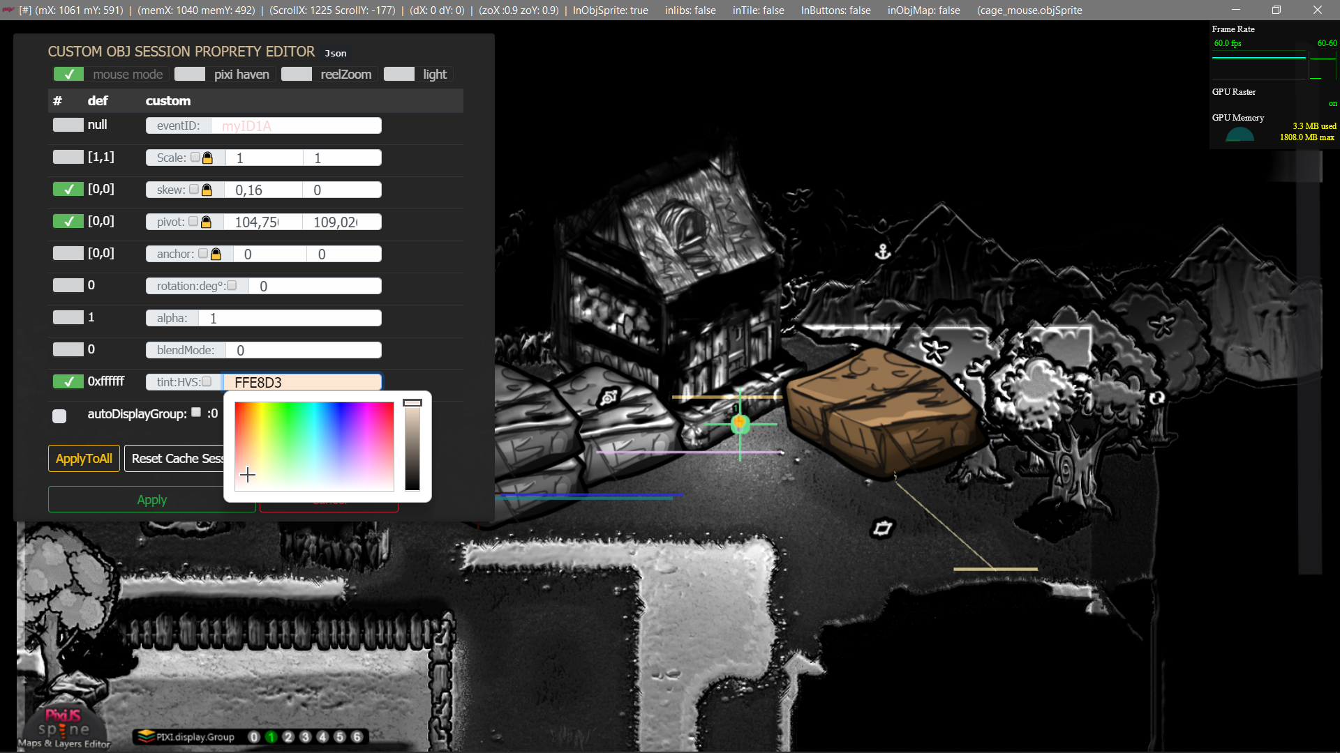
Task: Click the ApplyToAll button
Action: click(84, 459)
